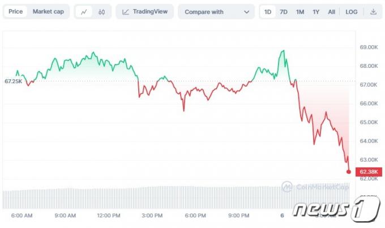Viewport: 385px width, 228px height.
Task: Click the 62.38K current price label
Action: point(369,172)
